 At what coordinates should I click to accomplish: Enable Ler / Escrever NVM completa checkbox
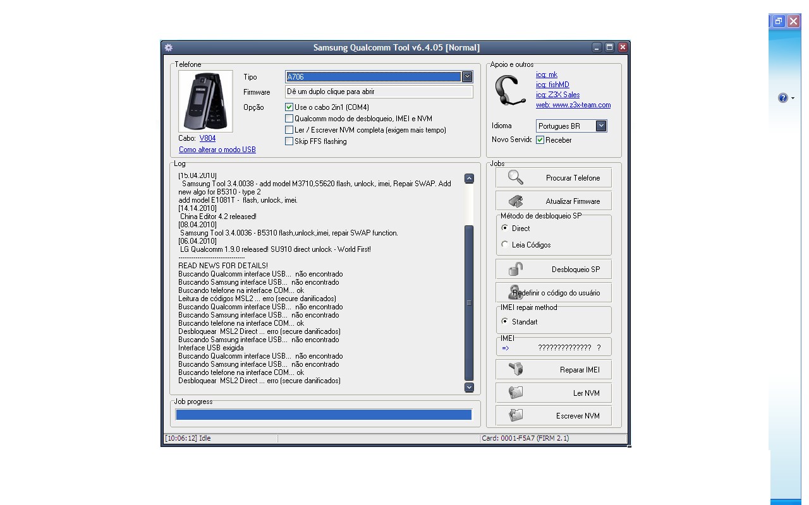[289, 130]
